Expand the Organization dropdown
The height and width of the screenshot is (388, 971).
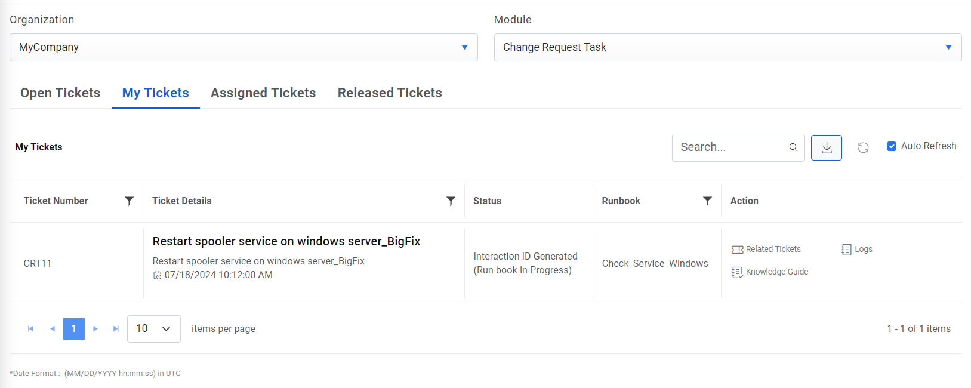tap(464, 47)
